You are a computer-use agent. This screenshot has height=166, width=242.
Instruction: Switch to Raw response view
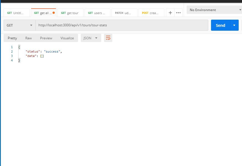click(x=28, y=38)
